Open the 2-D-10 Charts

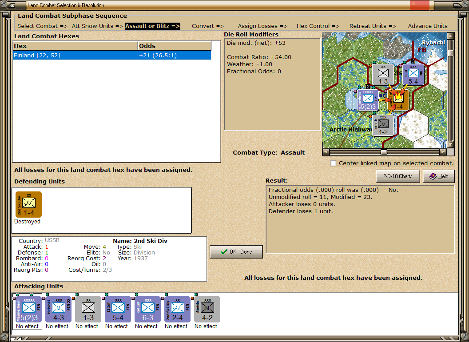pos(398,176)
